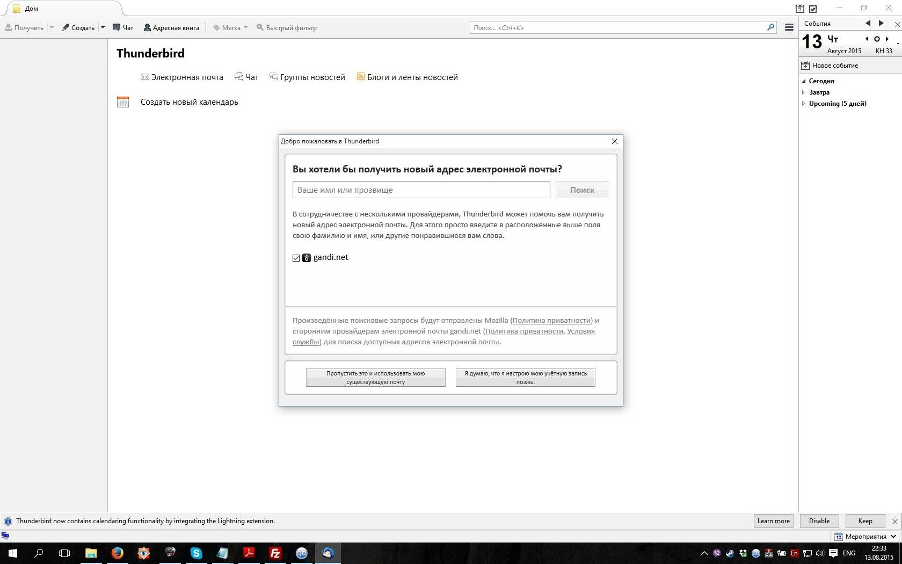Click the mini-month previous arrow
Image resolution: width=902 pixels, height=564 pixels.
[x=867, y=39]
